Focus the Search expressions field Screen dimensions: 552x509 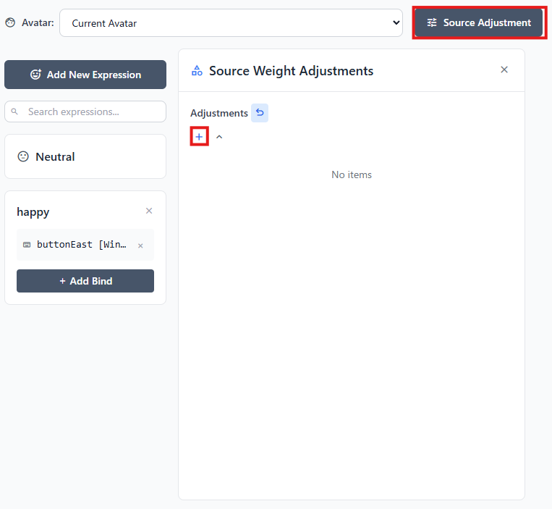point(93,112)
